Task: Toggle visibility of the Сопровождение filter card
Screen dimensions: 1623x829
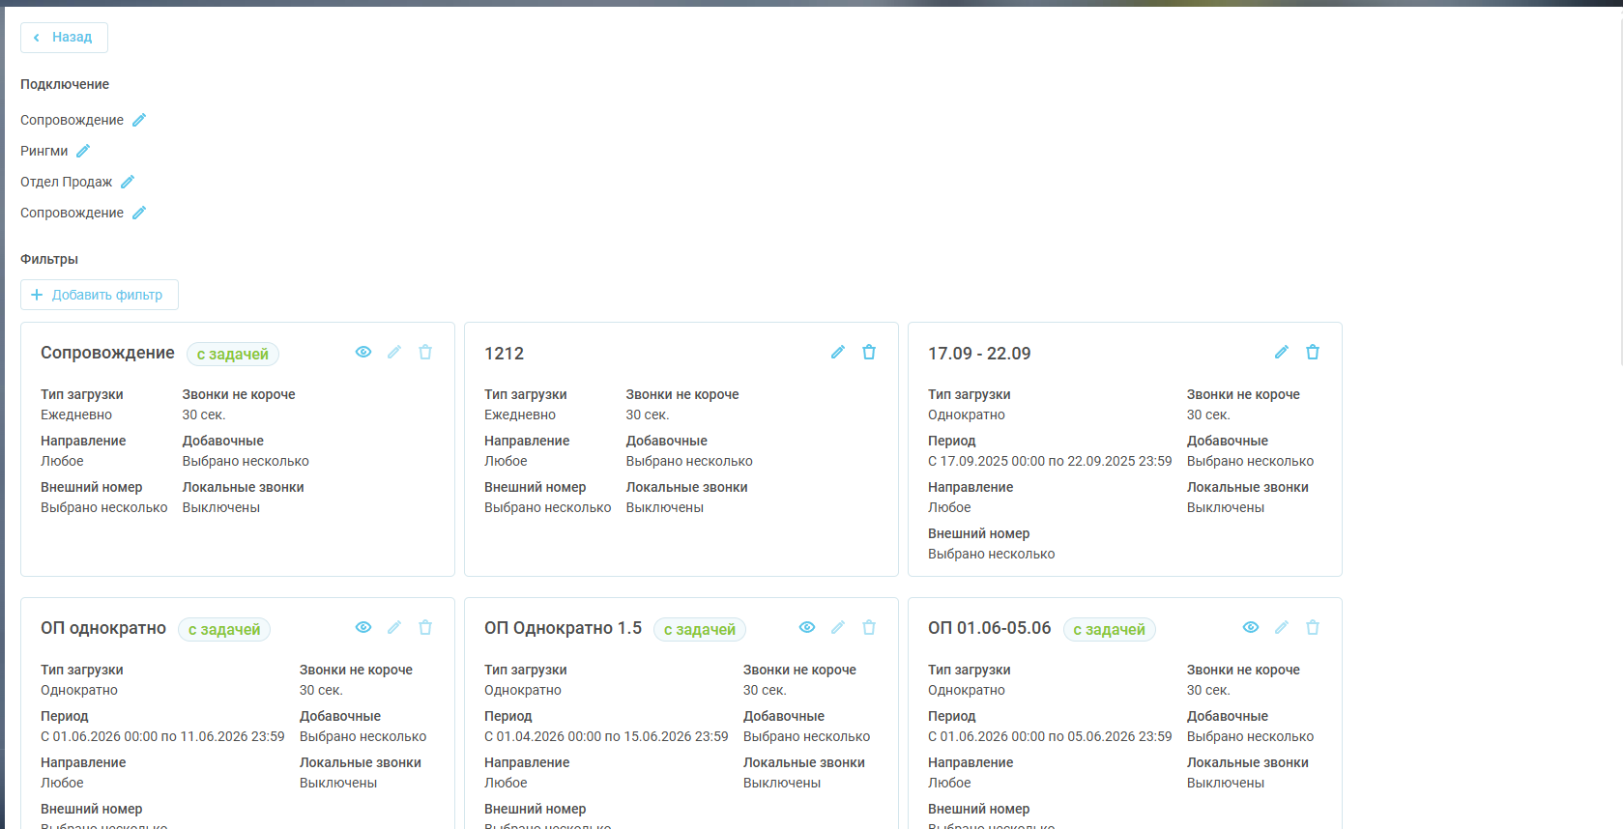Action: tap(363, 352)
